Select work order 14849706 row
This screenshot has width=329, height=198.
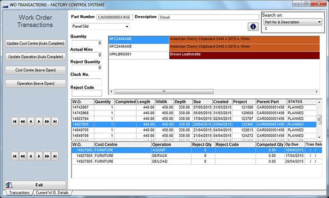pyautogui.click(x=194, y=135)
